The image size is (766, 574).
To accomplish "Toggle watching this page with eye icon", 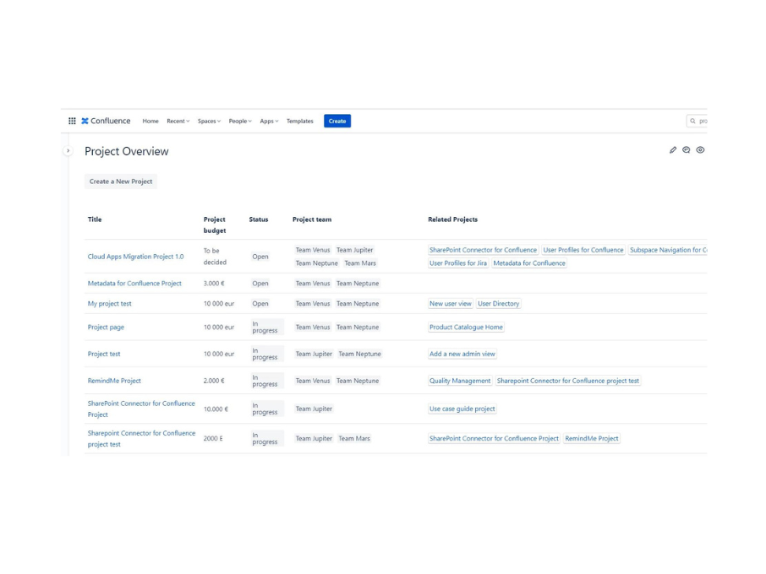I will click(x=701, y=150).
